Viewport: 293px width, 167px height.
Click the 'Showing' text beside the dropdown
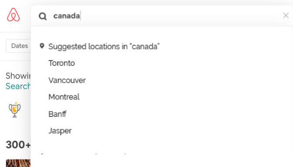pos(18,76)
